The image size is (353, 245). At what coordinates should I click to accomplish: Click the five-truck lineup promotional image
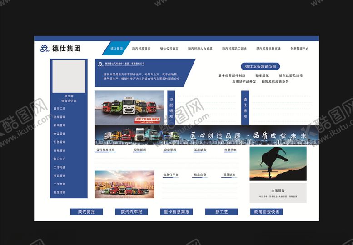129,108
